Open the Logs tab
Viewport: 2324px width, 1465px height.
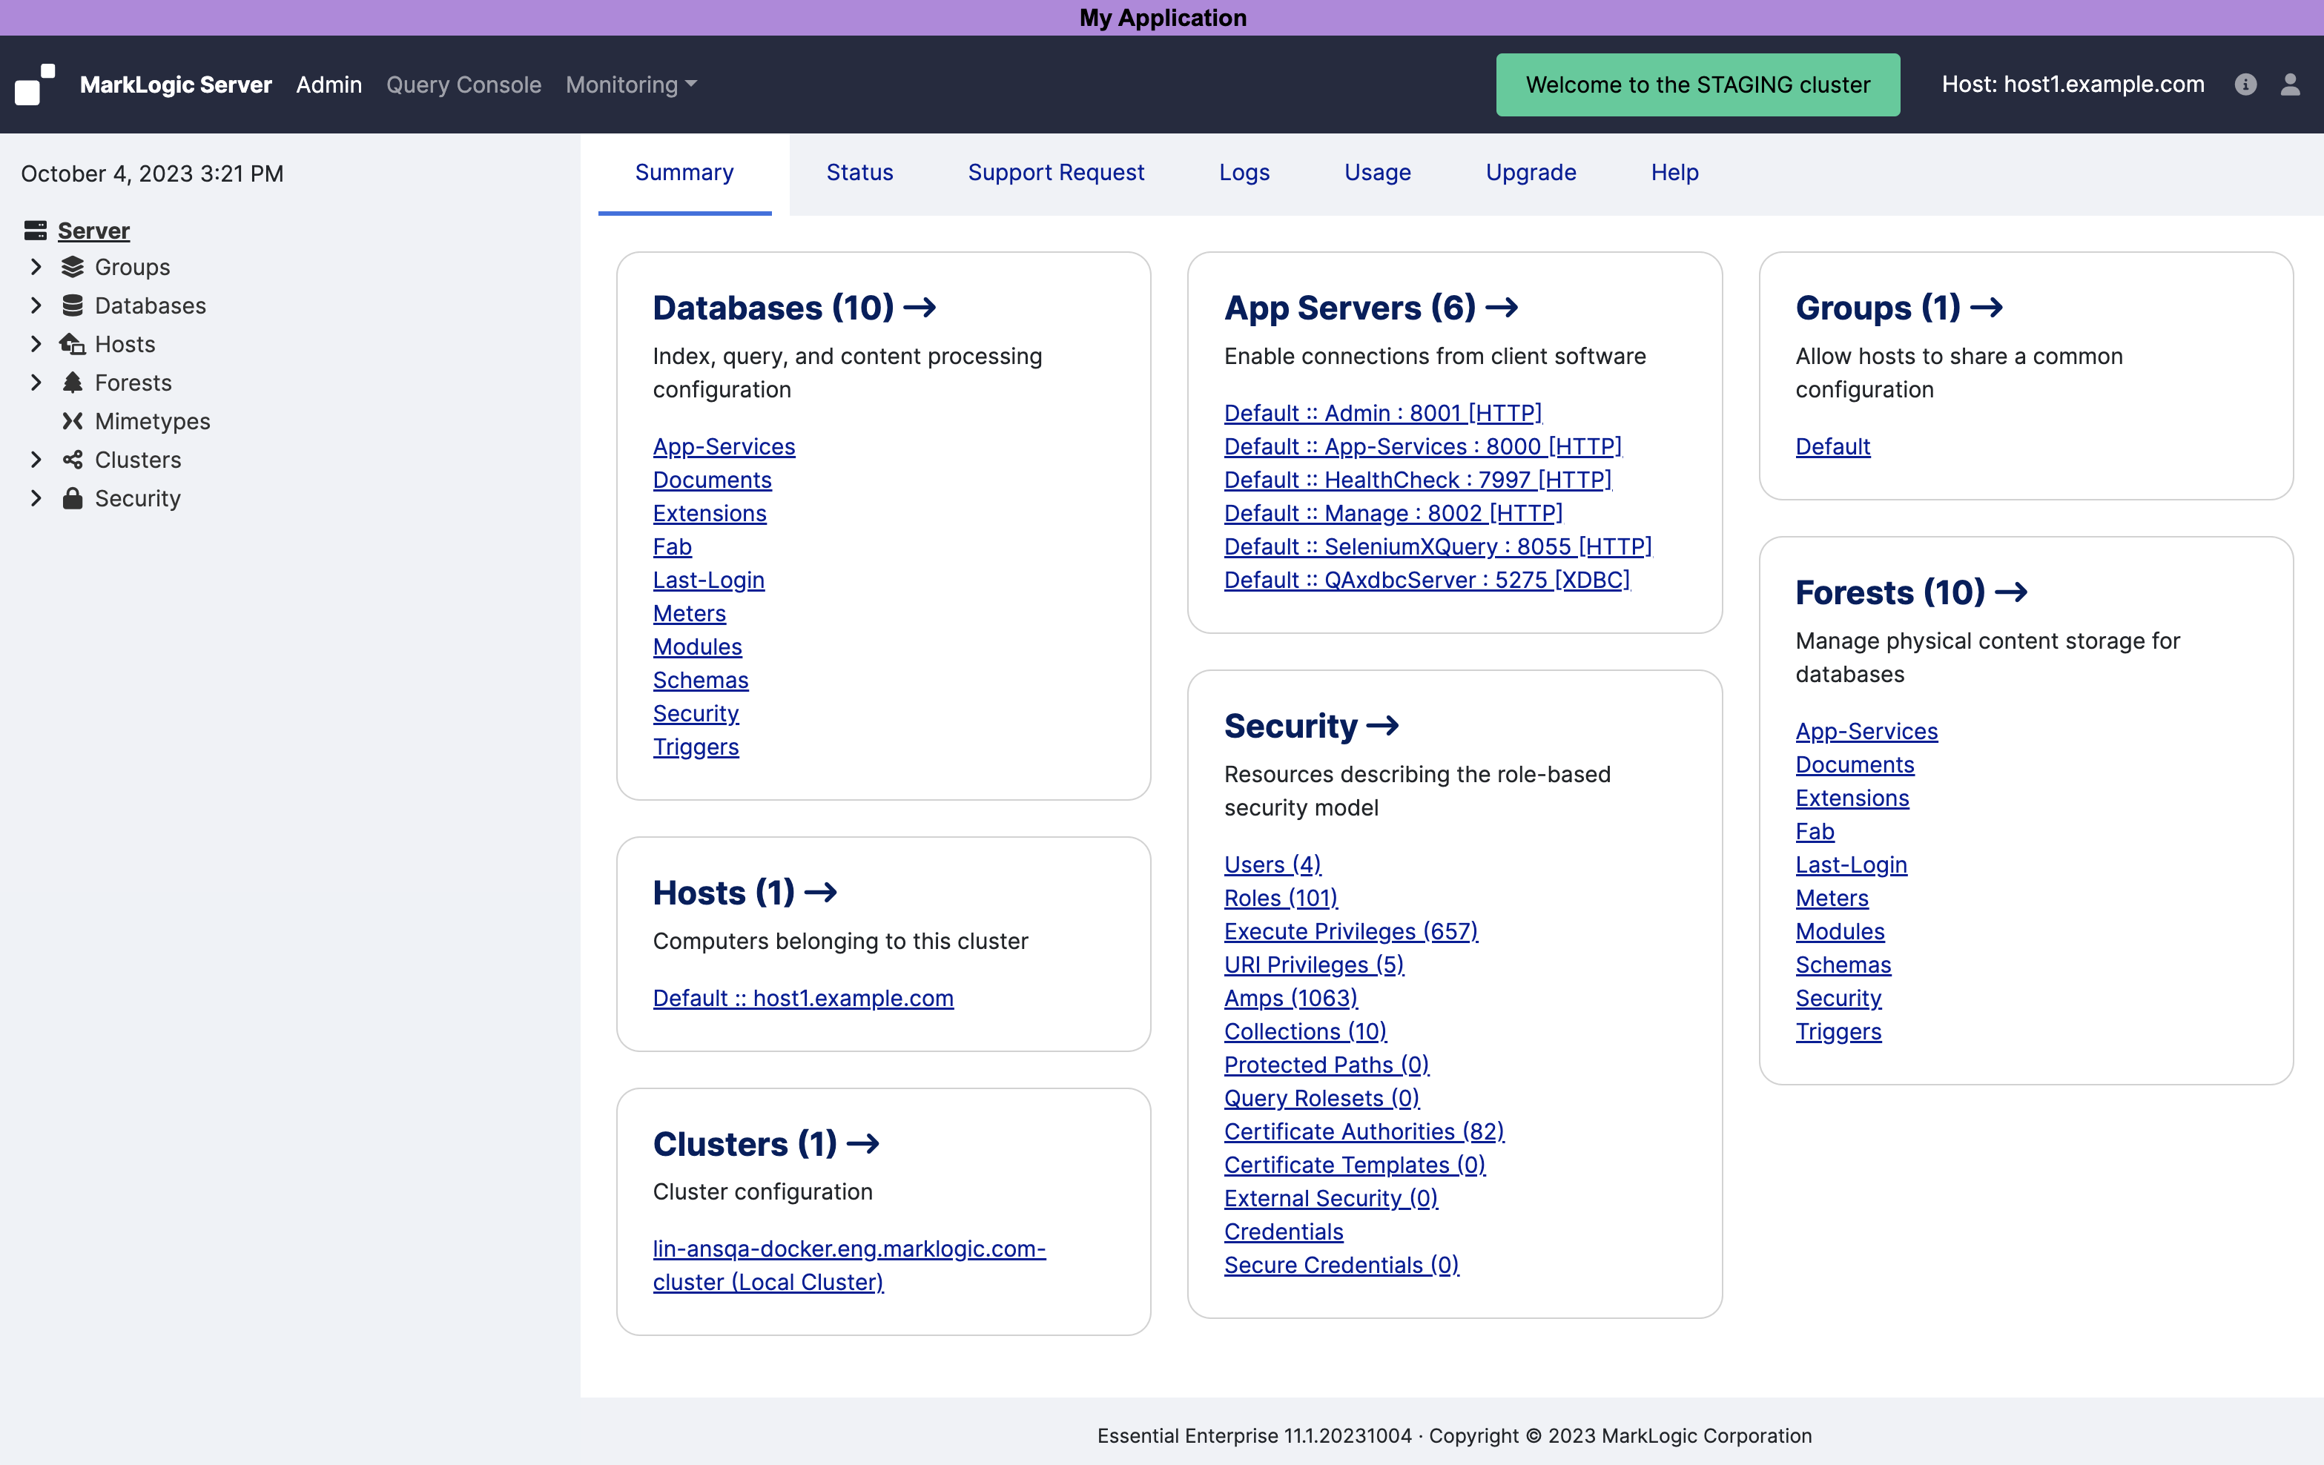1244,173
